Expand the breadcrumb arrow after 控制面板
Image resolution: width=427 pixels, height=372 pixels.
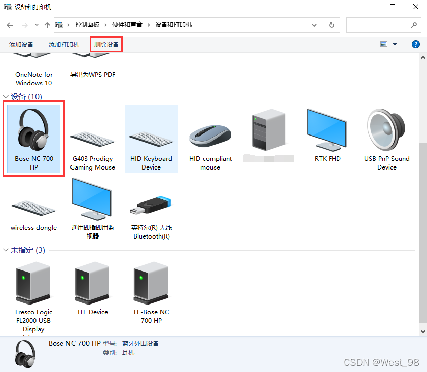coord(105,25)
